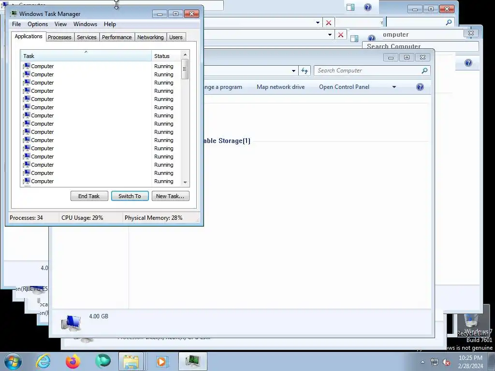Viewport: 495px width, 371px height.
Task: Switch to the Users tab
Action: click(x=175, y=37)
